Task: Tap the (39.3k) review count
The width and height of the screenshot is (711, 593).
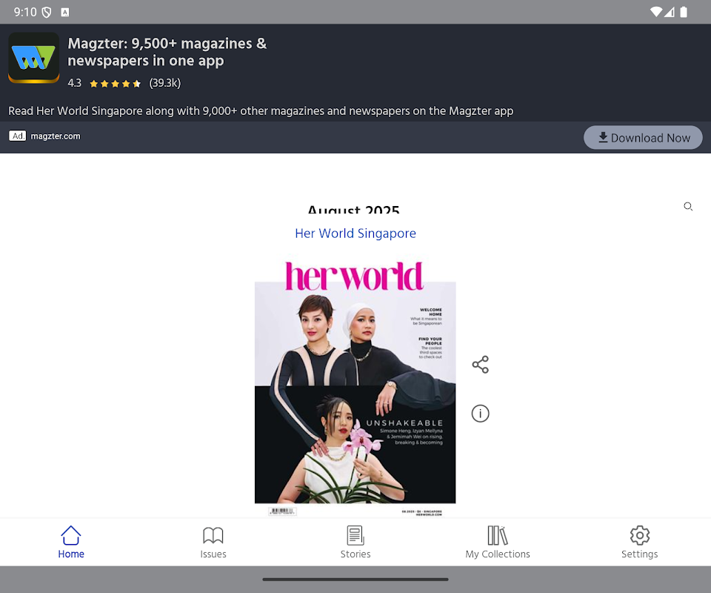Action: pyautogui.click(x=165, y=83)
